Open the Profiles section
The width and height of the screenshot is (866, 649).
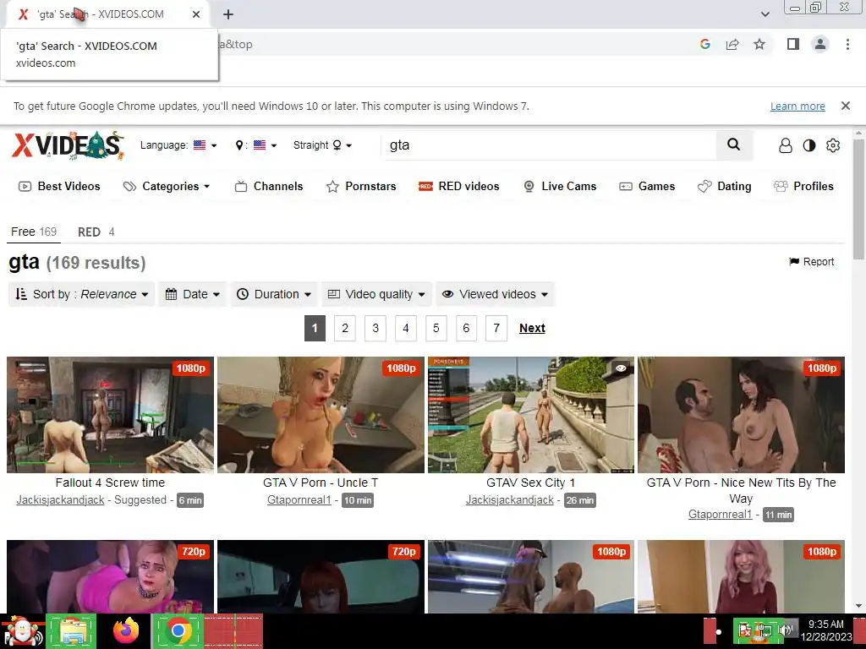tap(803, 187)
